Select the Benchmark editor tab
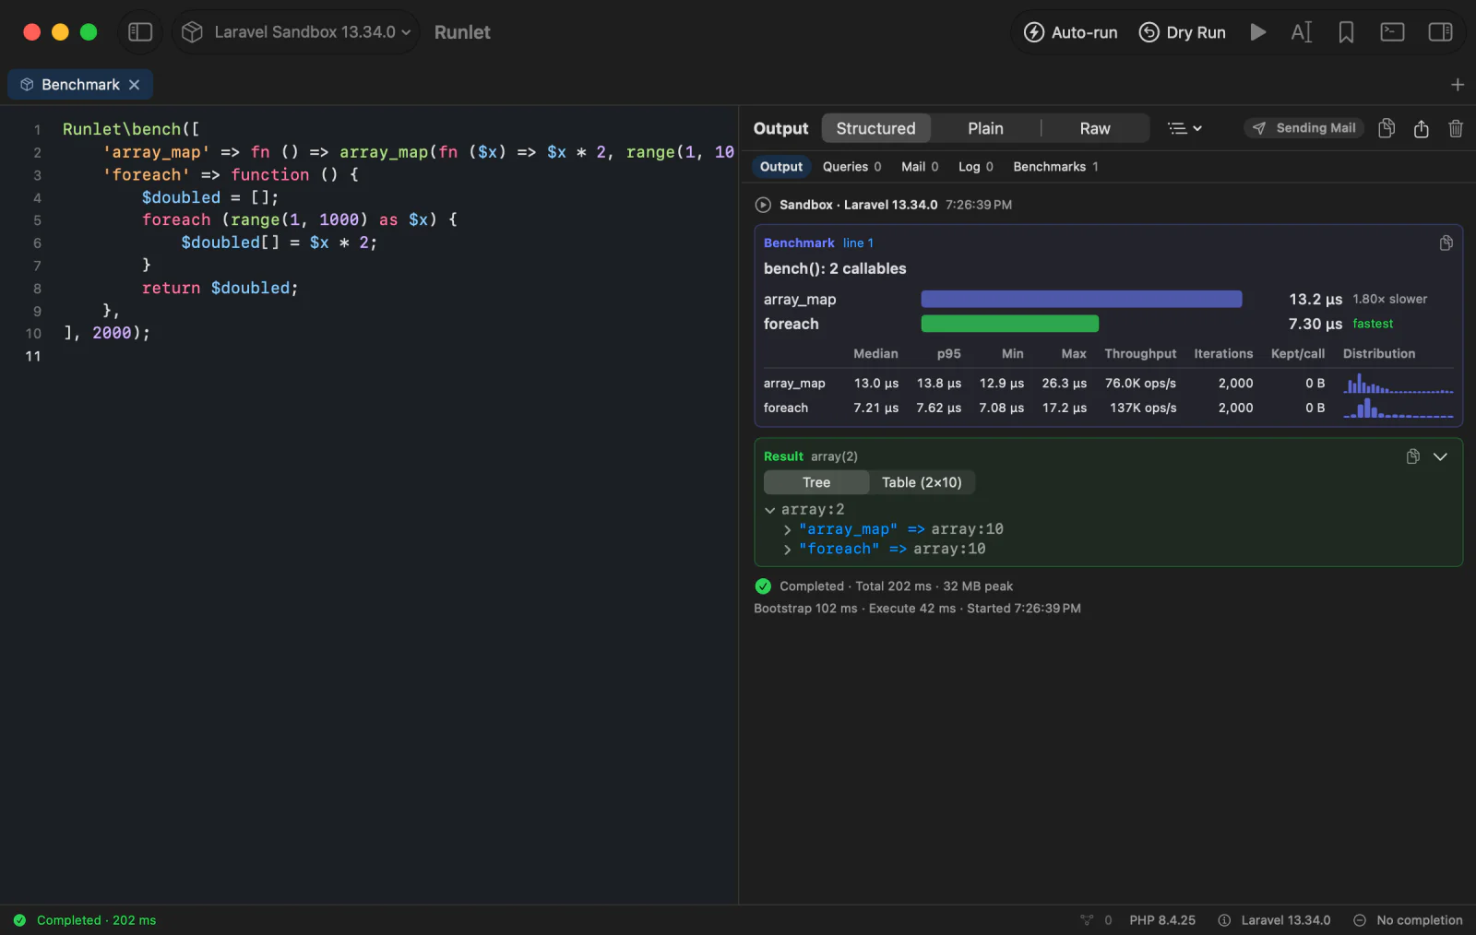Viewport: 1476px width, 935px height. tap(80, 85)
